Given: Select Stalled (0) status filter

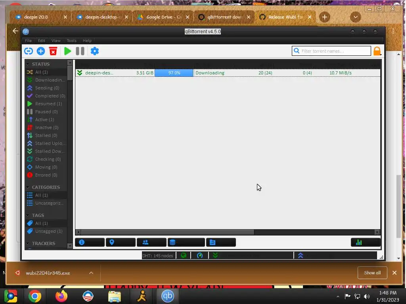Looking at the screenshot, I should (x=46, y=135).
